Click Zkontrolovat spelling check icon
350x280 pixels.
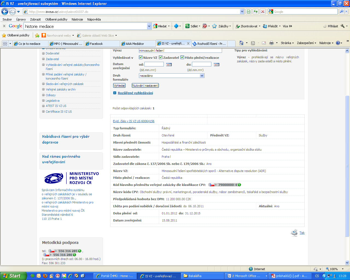tap(238, 26)
